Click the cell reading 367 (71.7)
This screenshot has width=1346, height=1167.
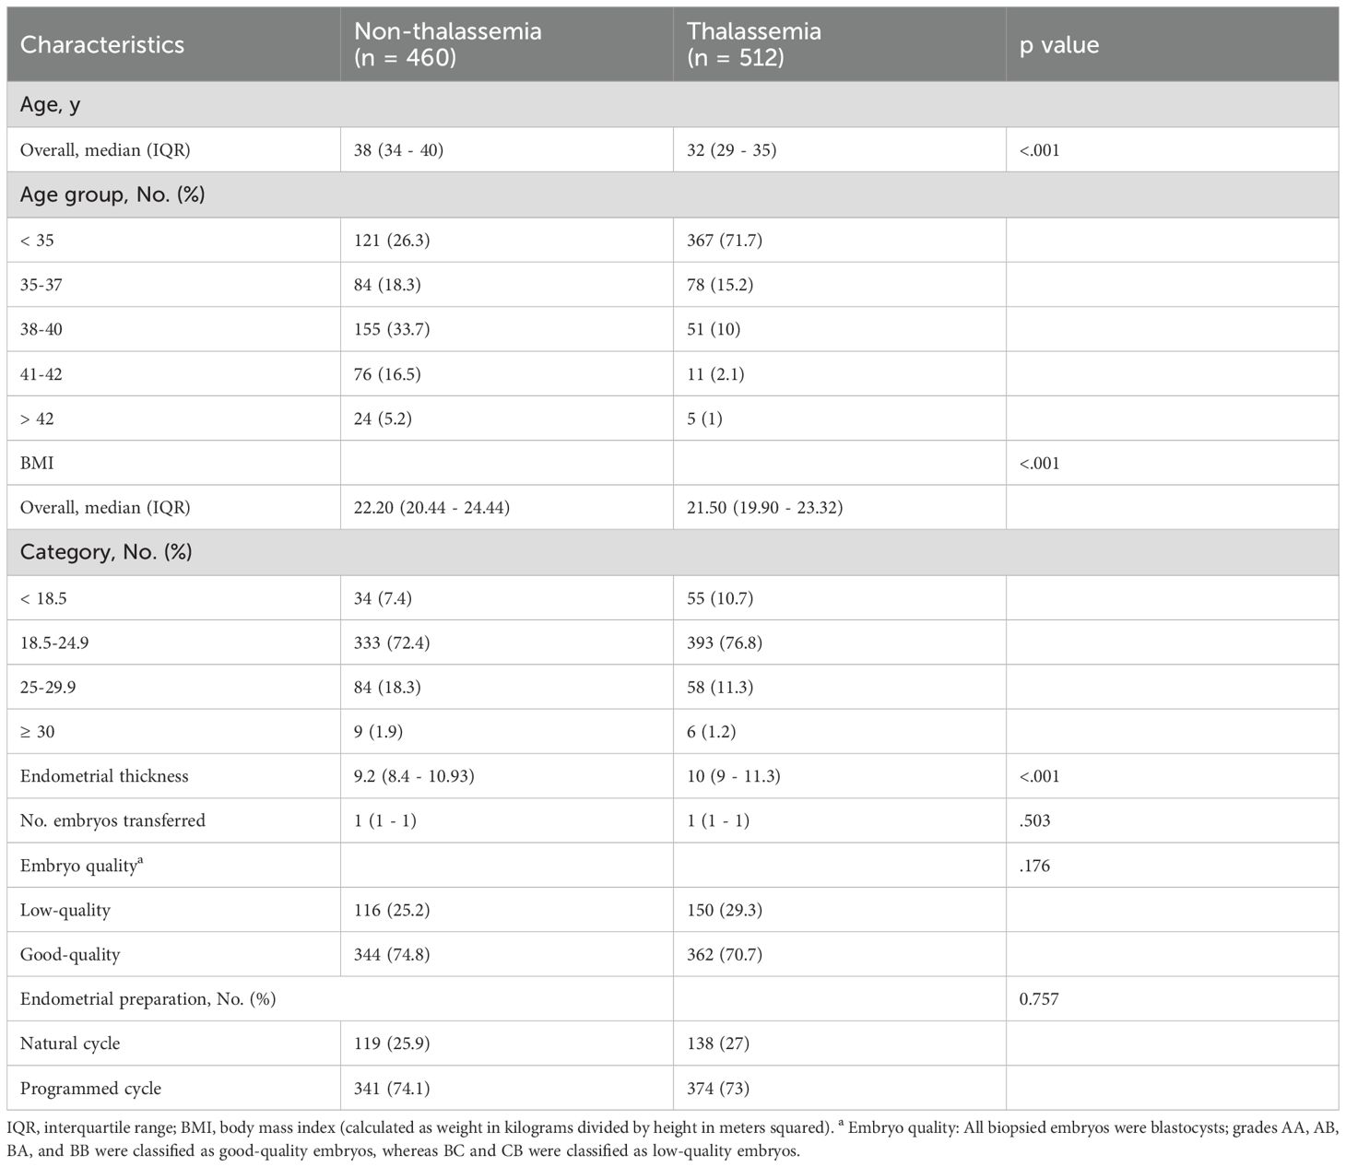point(725,240)
